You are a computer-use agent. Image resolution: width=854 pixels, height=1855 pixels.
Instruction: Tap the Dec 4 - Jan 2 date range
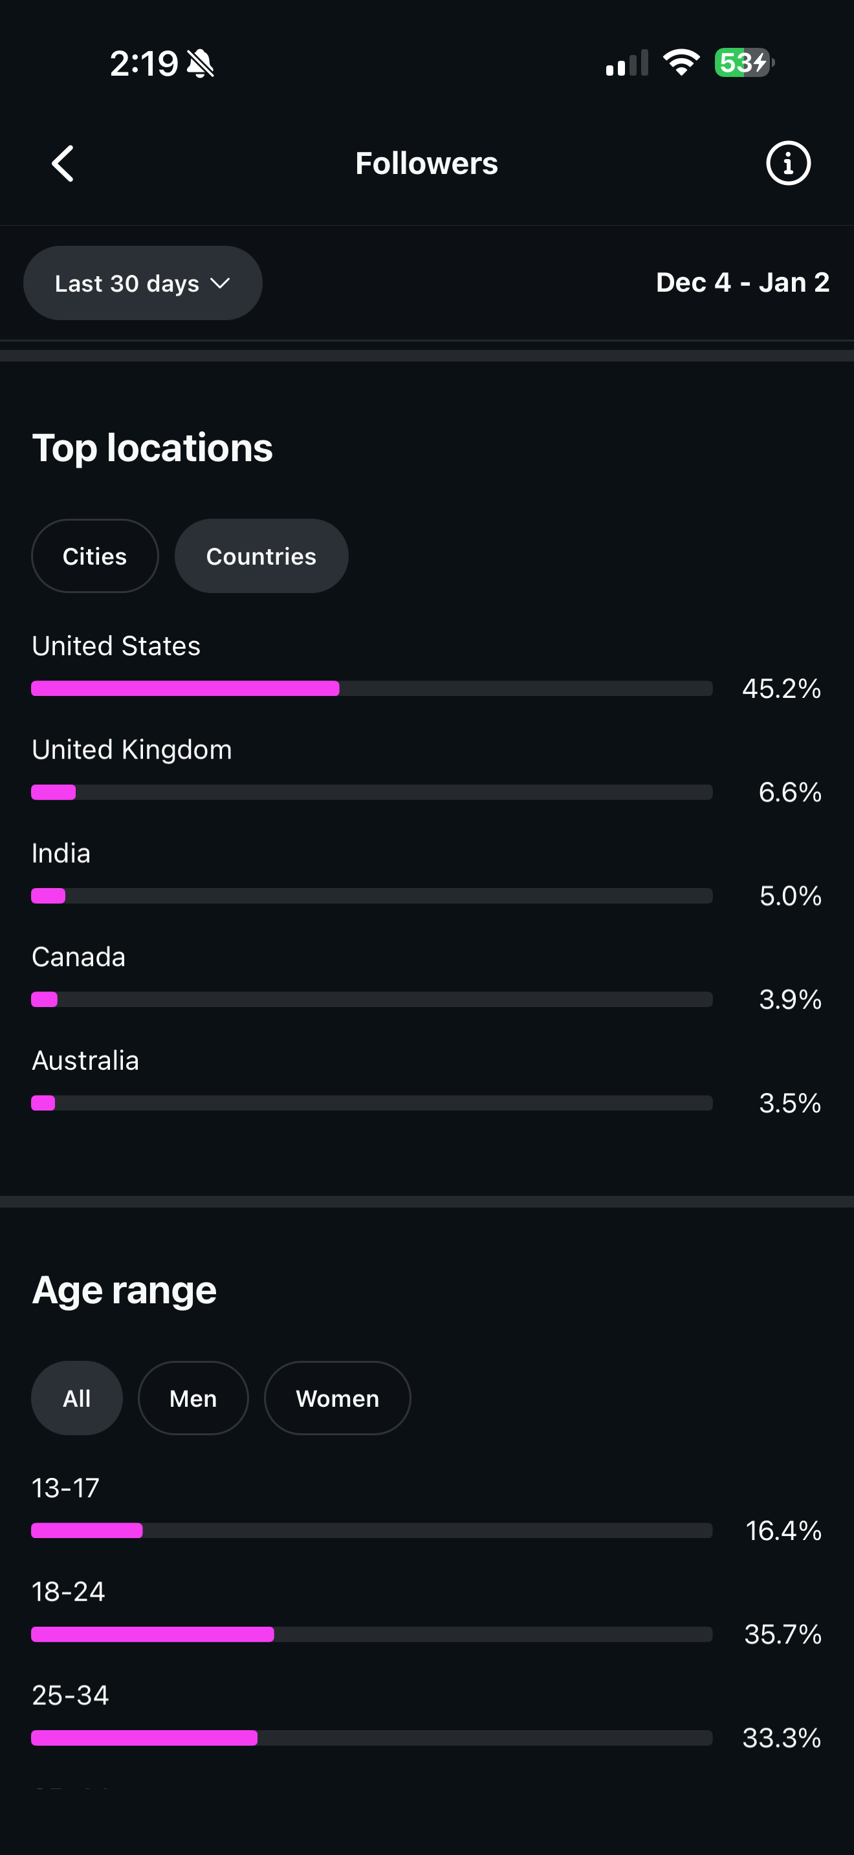click(742, 282)
